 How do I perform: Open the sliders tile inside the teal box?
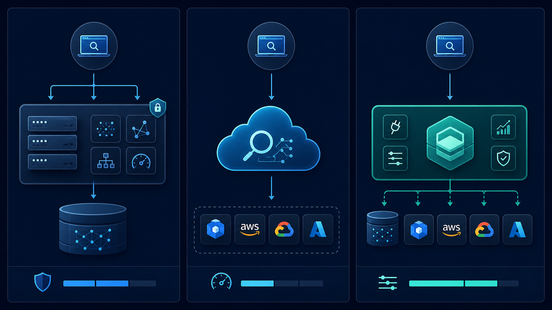click(395, 158)
